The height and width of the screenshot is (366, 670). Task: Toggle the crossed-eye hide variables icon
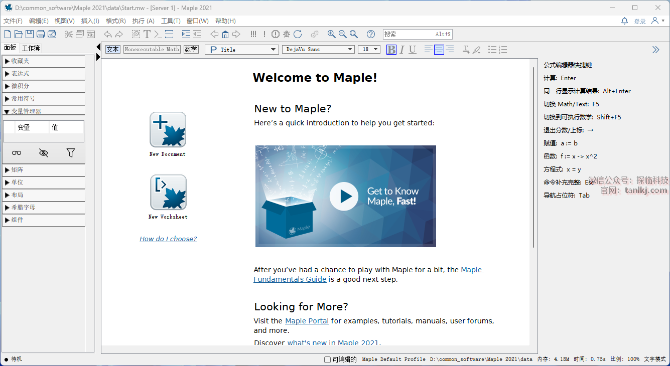44,153
